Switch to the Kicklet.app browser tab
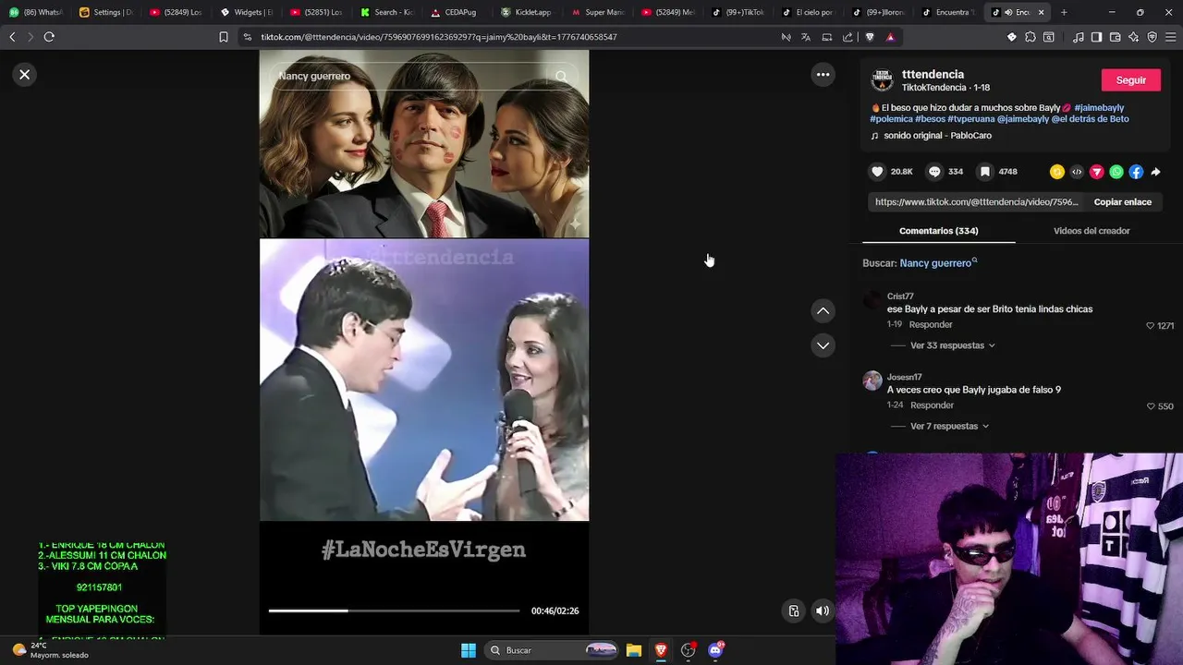This screenshot has width=1183, height=665. [x=528, y=12]
